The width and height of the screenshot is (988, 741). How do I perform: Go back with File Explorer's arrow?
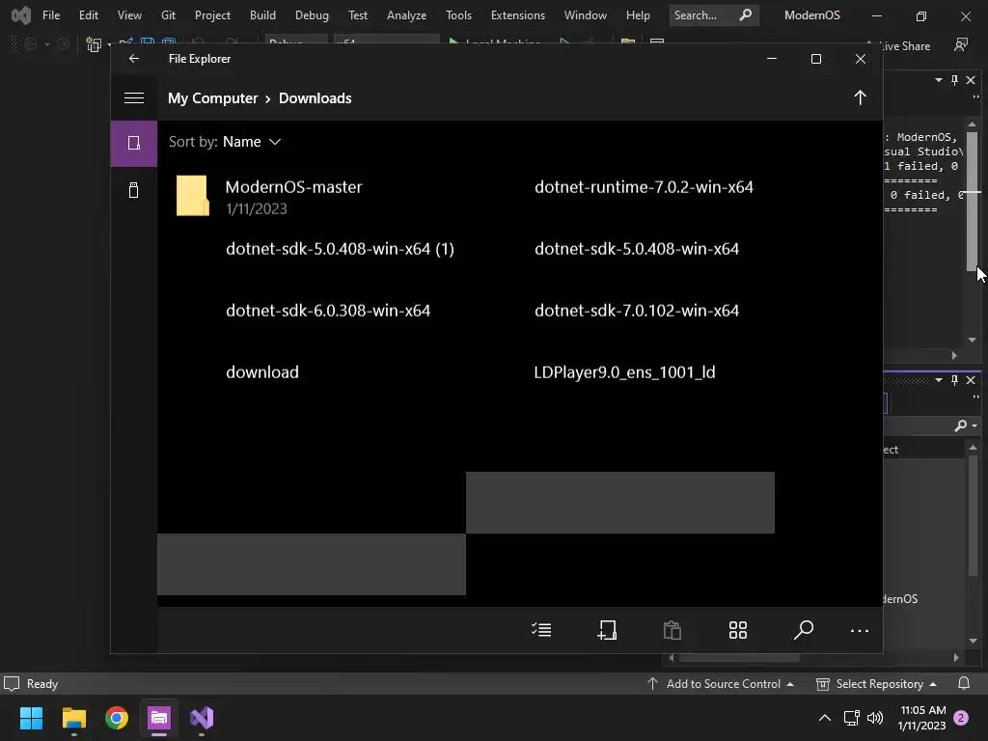coord(133,59)
